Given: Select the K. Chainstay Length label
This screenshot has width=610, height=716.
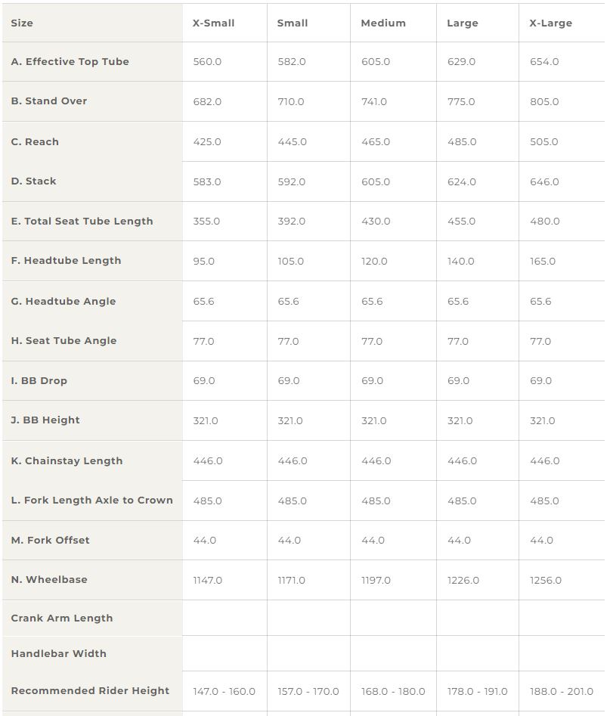Looking at the screenshot, I should coord(67,460).
